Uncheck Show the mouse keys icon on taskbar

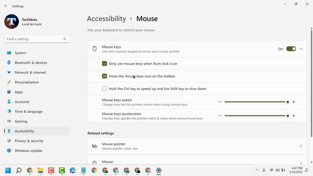tap(104, 76)
